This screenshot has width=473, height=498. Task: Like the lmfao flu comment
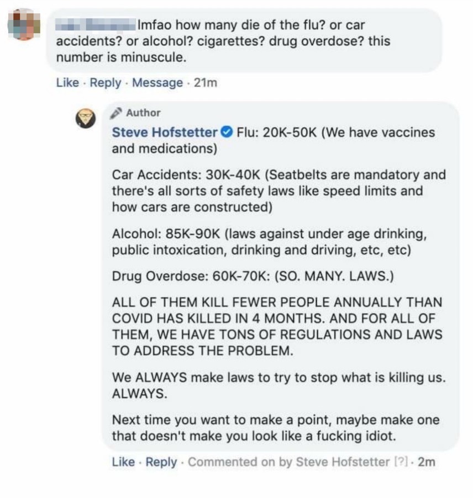[x=67, y=83]
